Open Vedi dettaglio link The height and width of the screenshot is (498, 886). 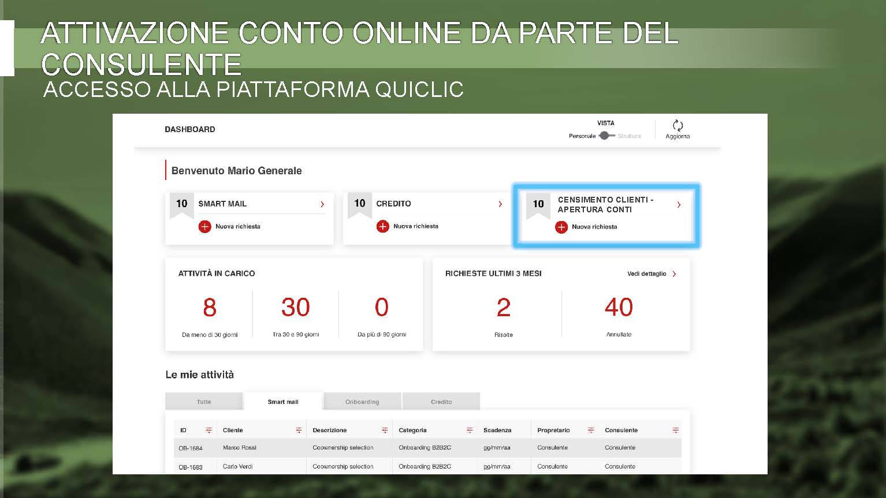pyautogui.click(x=647, y=274)
